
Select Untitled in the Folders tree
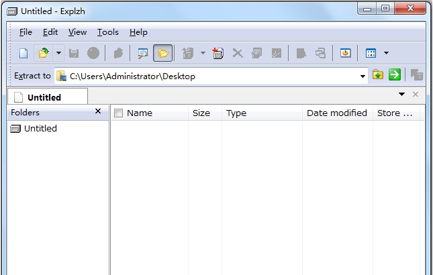[40, 129]
